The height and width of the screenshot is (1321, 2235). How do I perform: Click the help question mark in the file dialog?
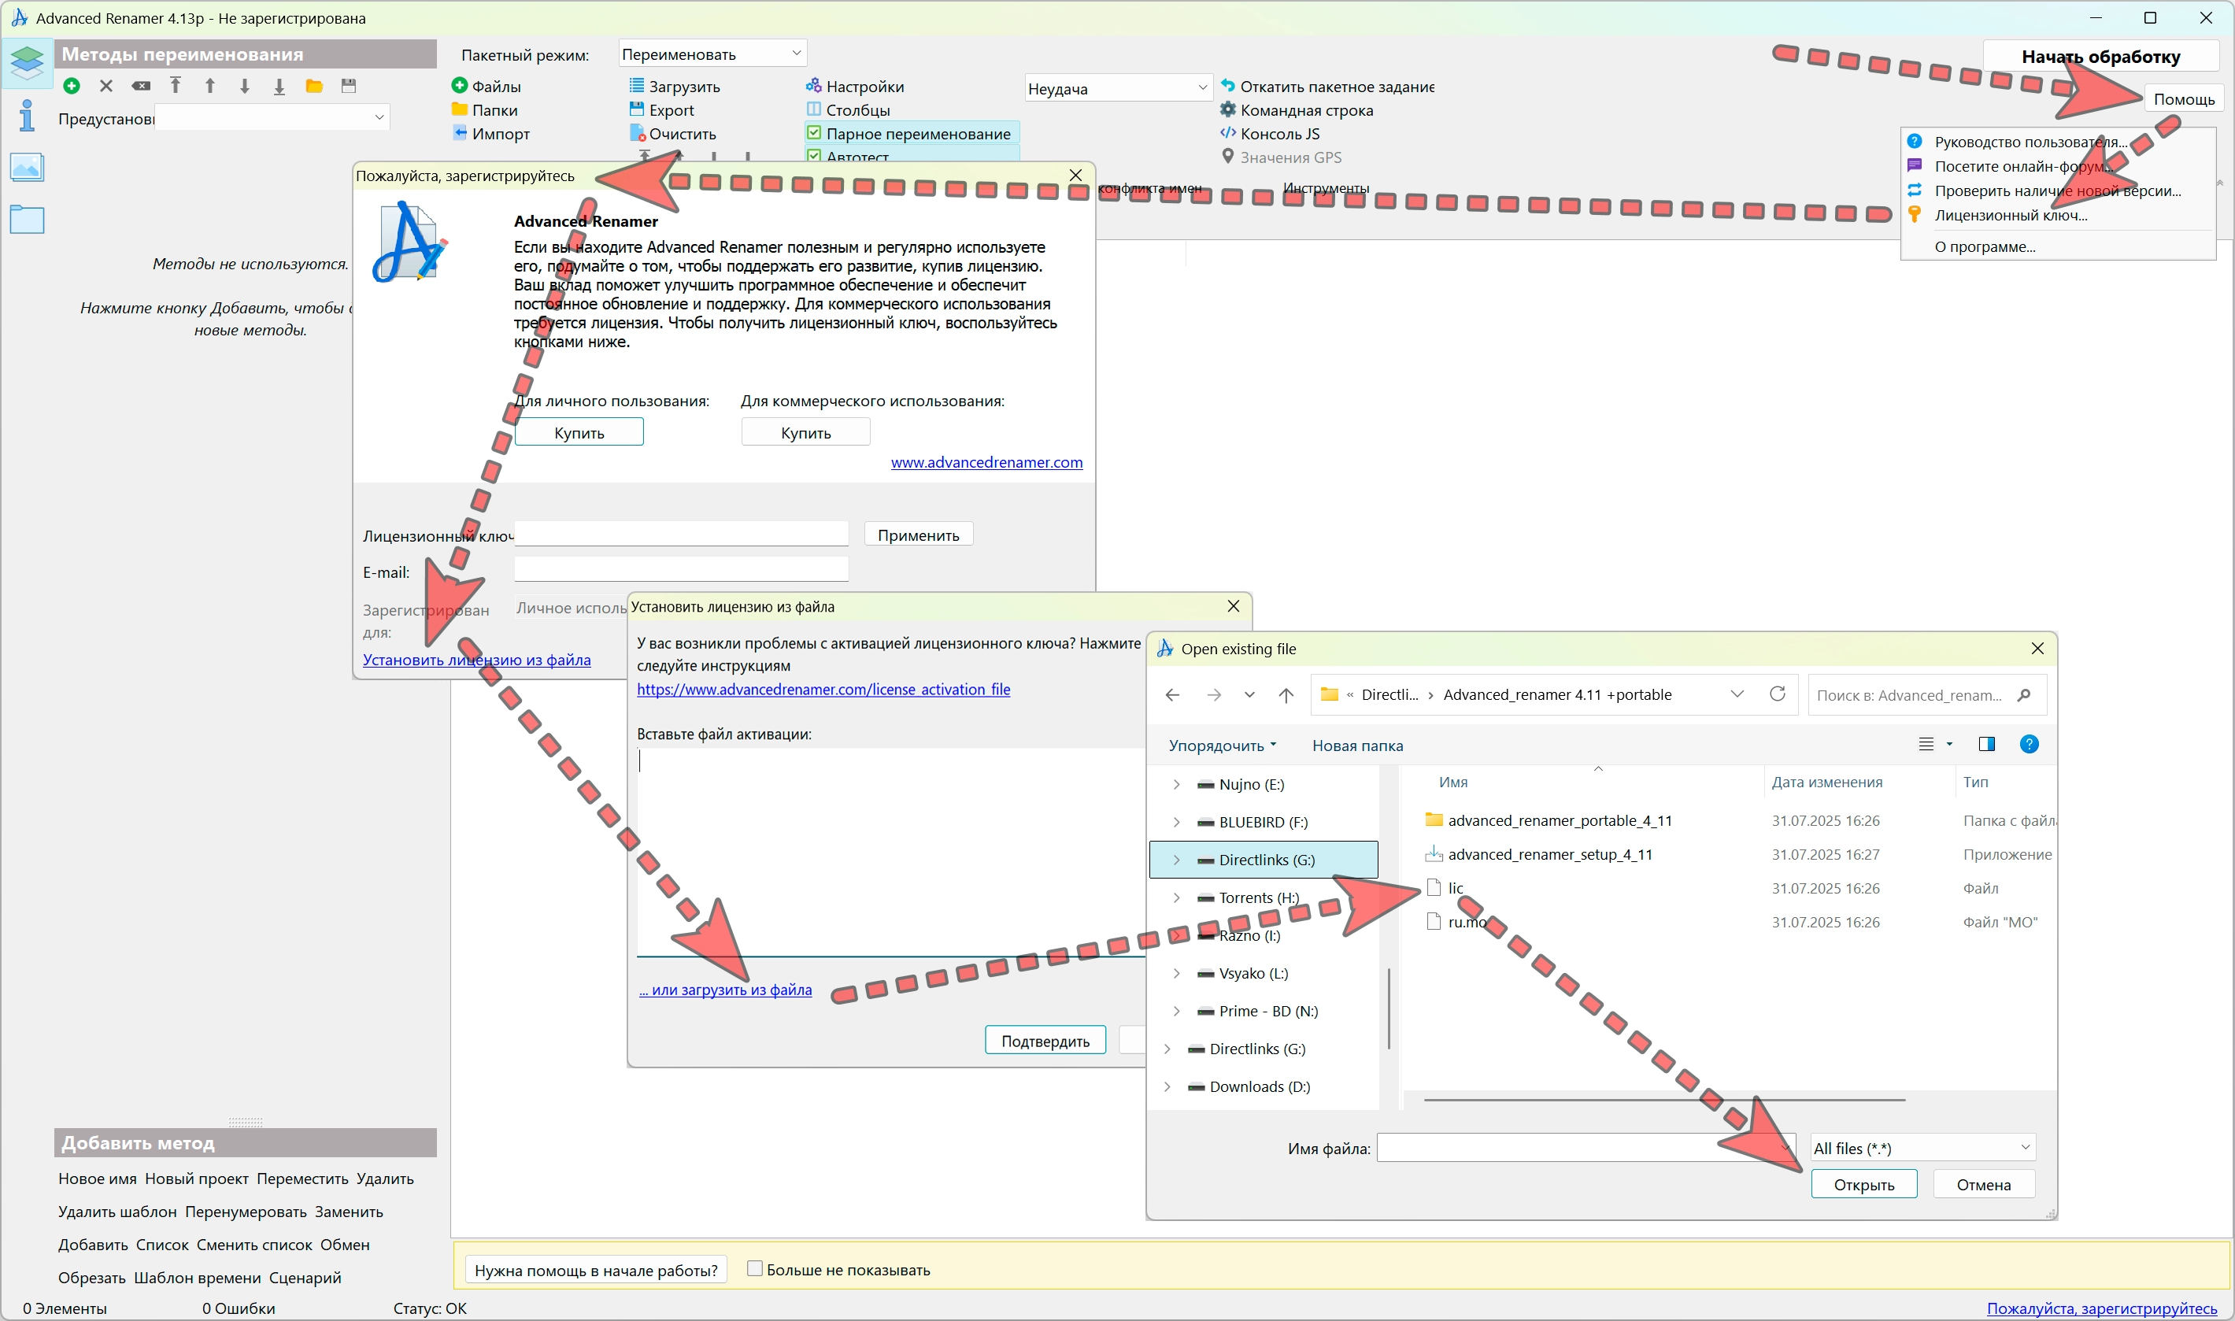pos(2029,744)
